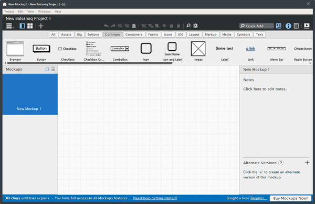The height and width of the screenshot is (204, 315).
Task: Toggle the project notes list icon
Action: pos(296,26)
